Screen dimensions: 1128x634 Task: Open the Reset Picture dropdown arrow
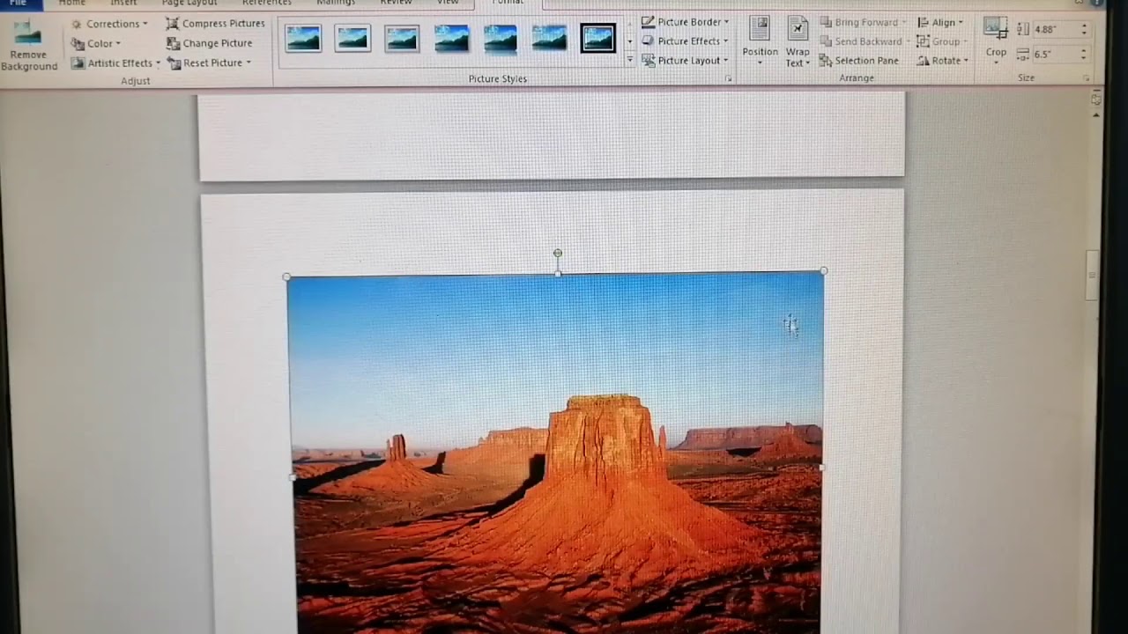coord(249,63)
